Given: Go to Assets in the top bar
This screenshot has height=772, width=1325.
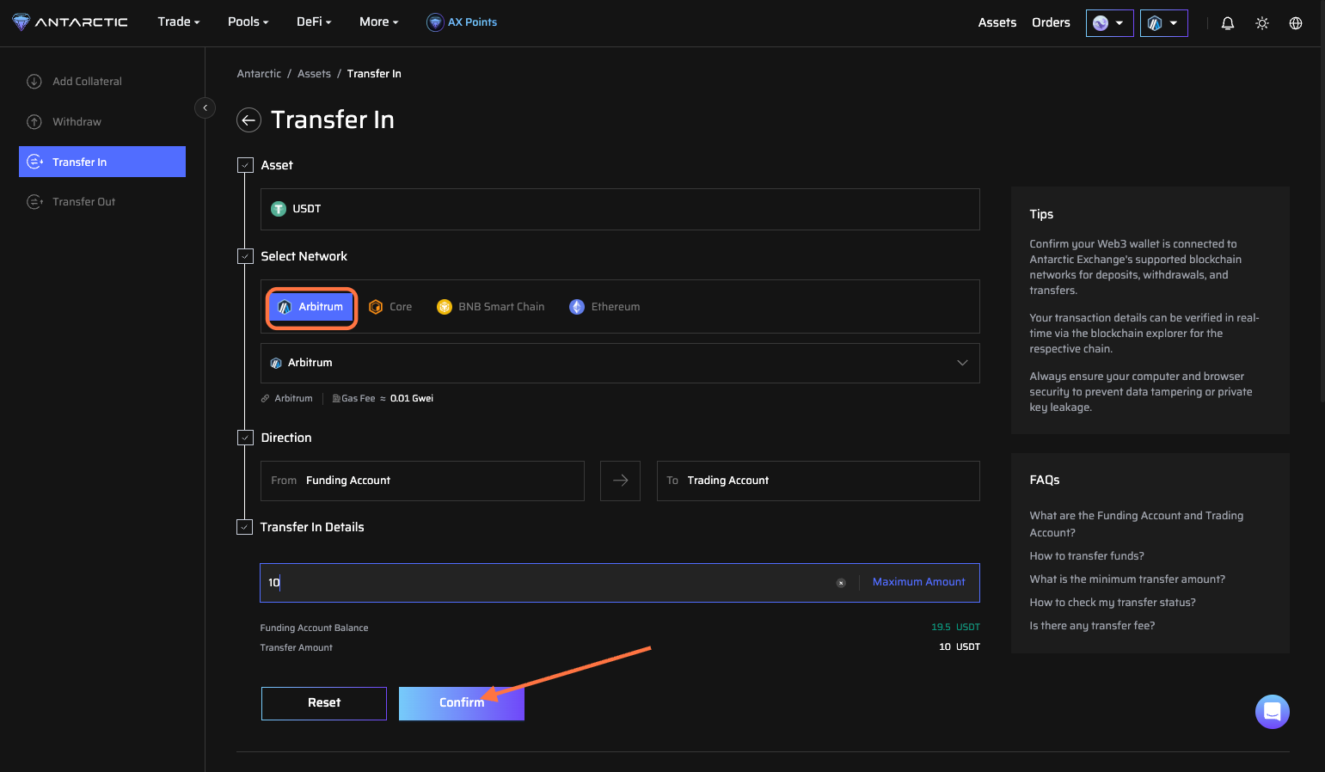Looking at the screenshot, I should tap(997, 23).
